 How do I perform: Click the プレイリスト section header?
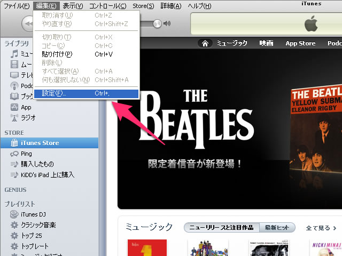click(x=20, y=204)
